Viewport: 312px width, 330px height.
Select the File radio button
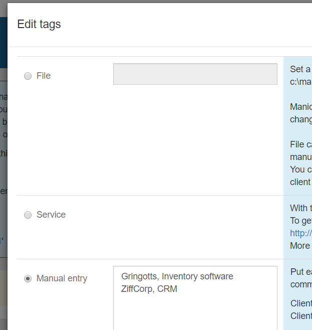[28, 76]
